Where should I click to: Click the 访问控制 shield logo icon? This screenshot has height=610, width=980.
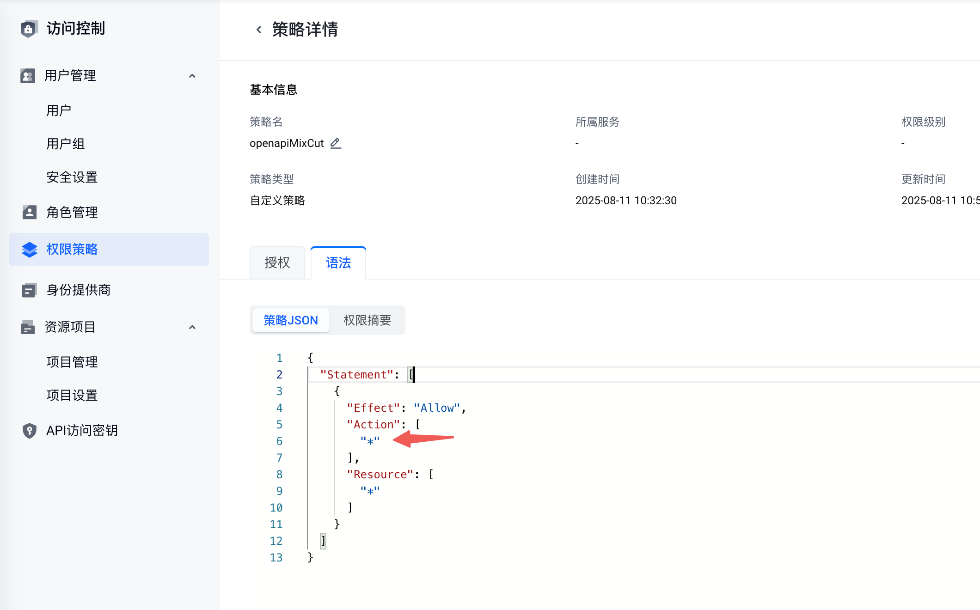pos(29,29)
